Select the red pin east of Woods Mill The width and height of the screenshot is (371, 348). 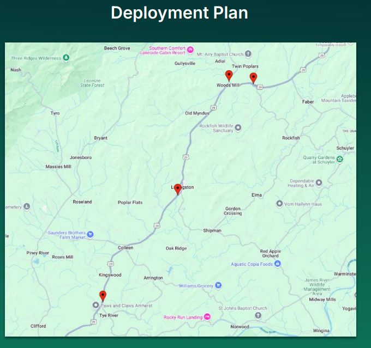253,77
